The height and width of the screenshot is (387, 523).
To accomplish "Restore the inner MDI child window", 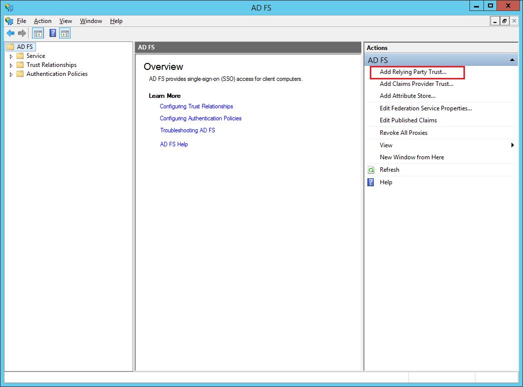I will (x=504, y=21).
